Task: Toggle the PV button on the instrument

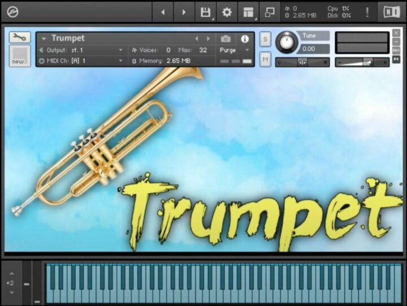Action: point(396,59)
